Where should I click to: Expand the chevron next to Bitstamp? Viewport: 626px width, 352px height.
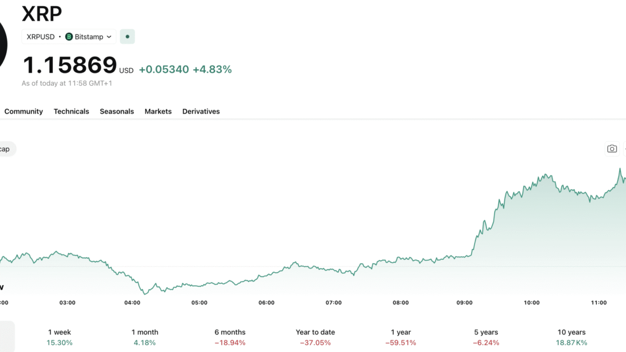(x=109, y=37)
